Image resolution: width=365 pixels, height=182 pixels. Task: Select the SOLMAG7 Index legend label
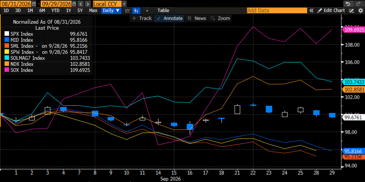pyautogui.click(x=28, y=58)
